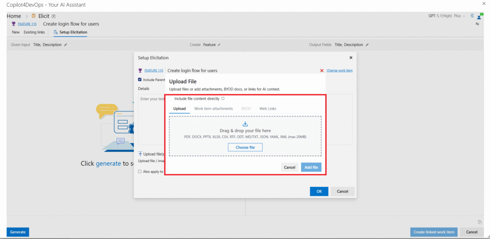This screenshot has width=490, height=239.
Task: Click the Change work item link
Action: (x=339, y=70)
